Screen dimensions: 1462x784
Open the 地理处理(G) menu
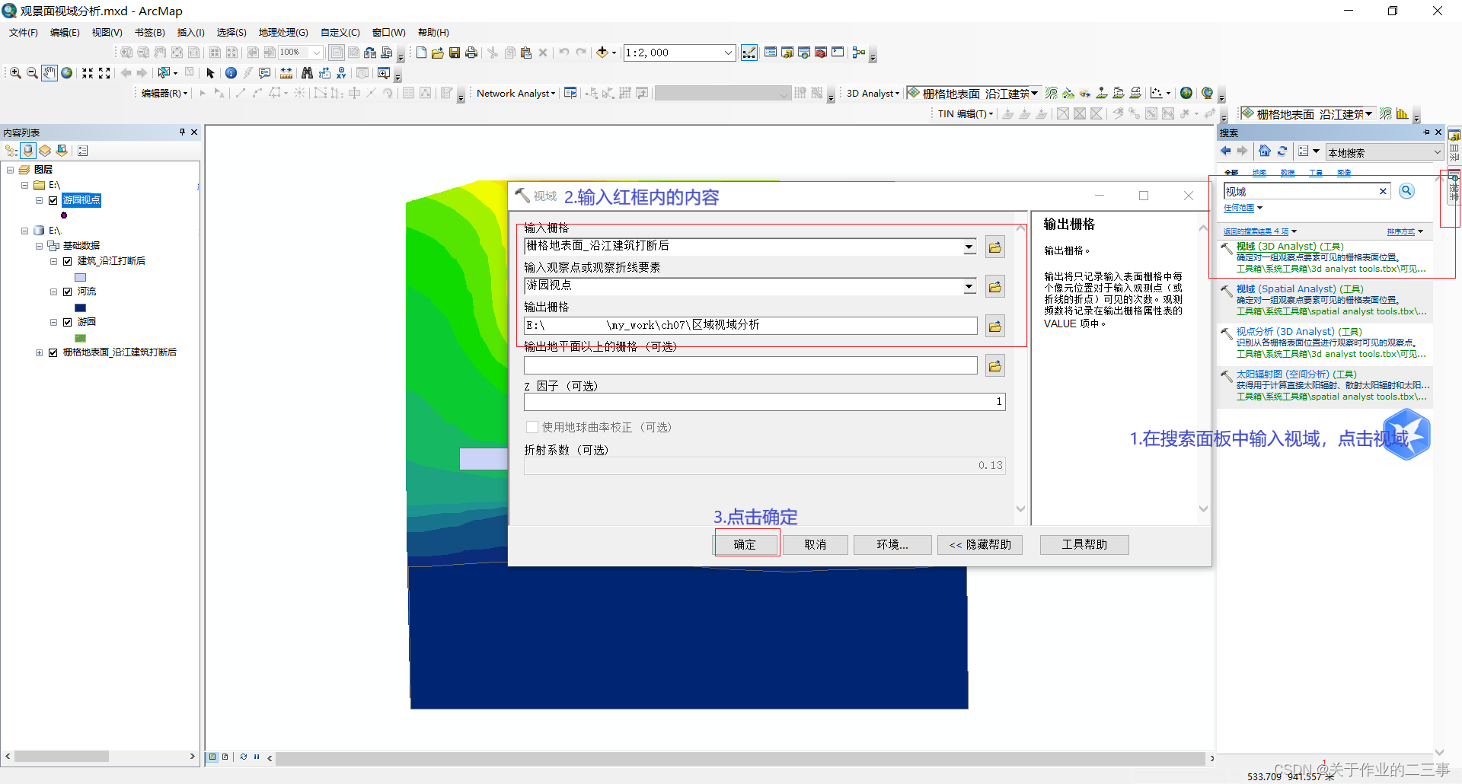coord(283,32)
